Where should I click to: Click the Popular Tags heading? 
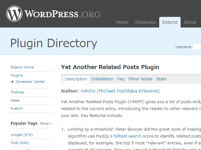[x=24, y=123]
